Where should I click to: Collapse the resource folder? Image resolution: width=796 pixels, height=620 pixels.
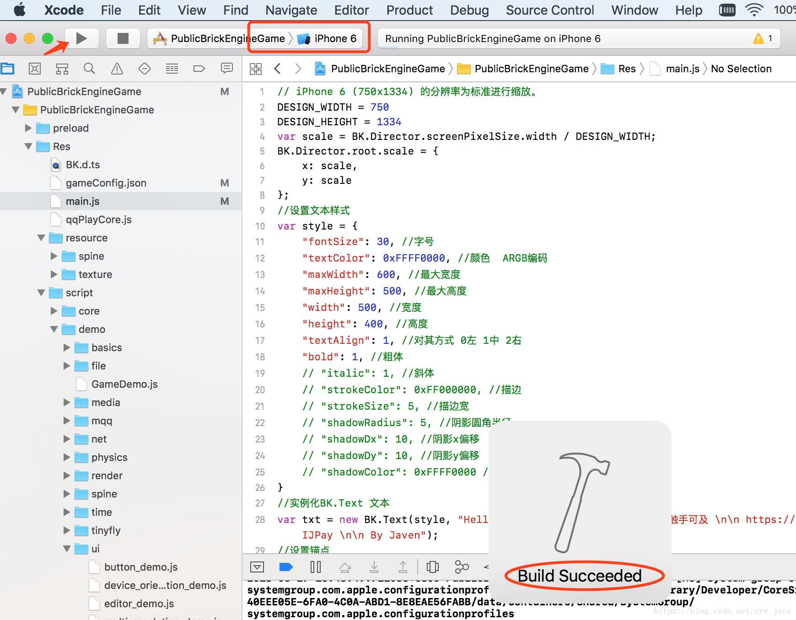[x=41, y=238]
